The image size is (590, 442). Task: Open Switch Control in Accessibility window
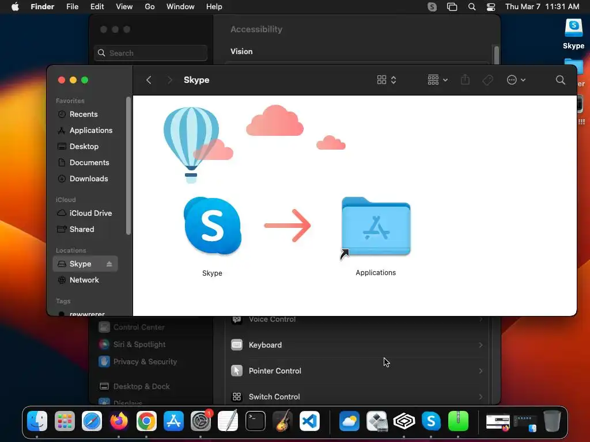point(357,397)
